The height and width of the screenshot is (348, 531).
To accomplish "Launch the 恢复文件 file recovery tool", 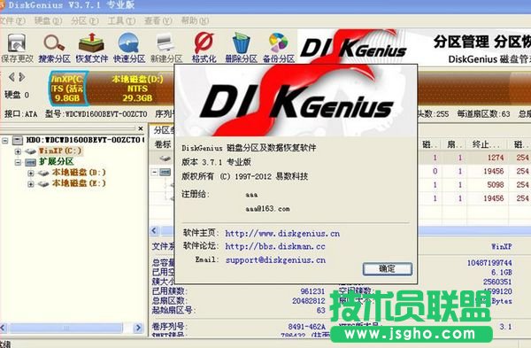I will tap(91, 48).
